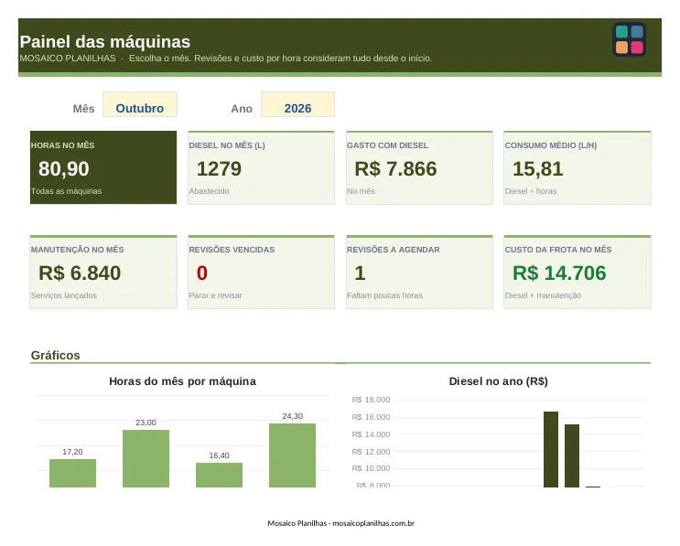Click the green value R$ 14.706

(x=559, y=273)
